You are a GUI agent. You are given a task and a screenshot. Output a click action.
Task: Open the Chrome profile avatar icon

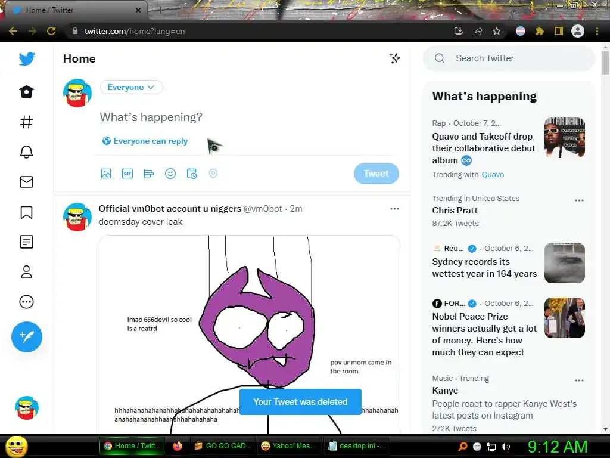tap(578, 31)
